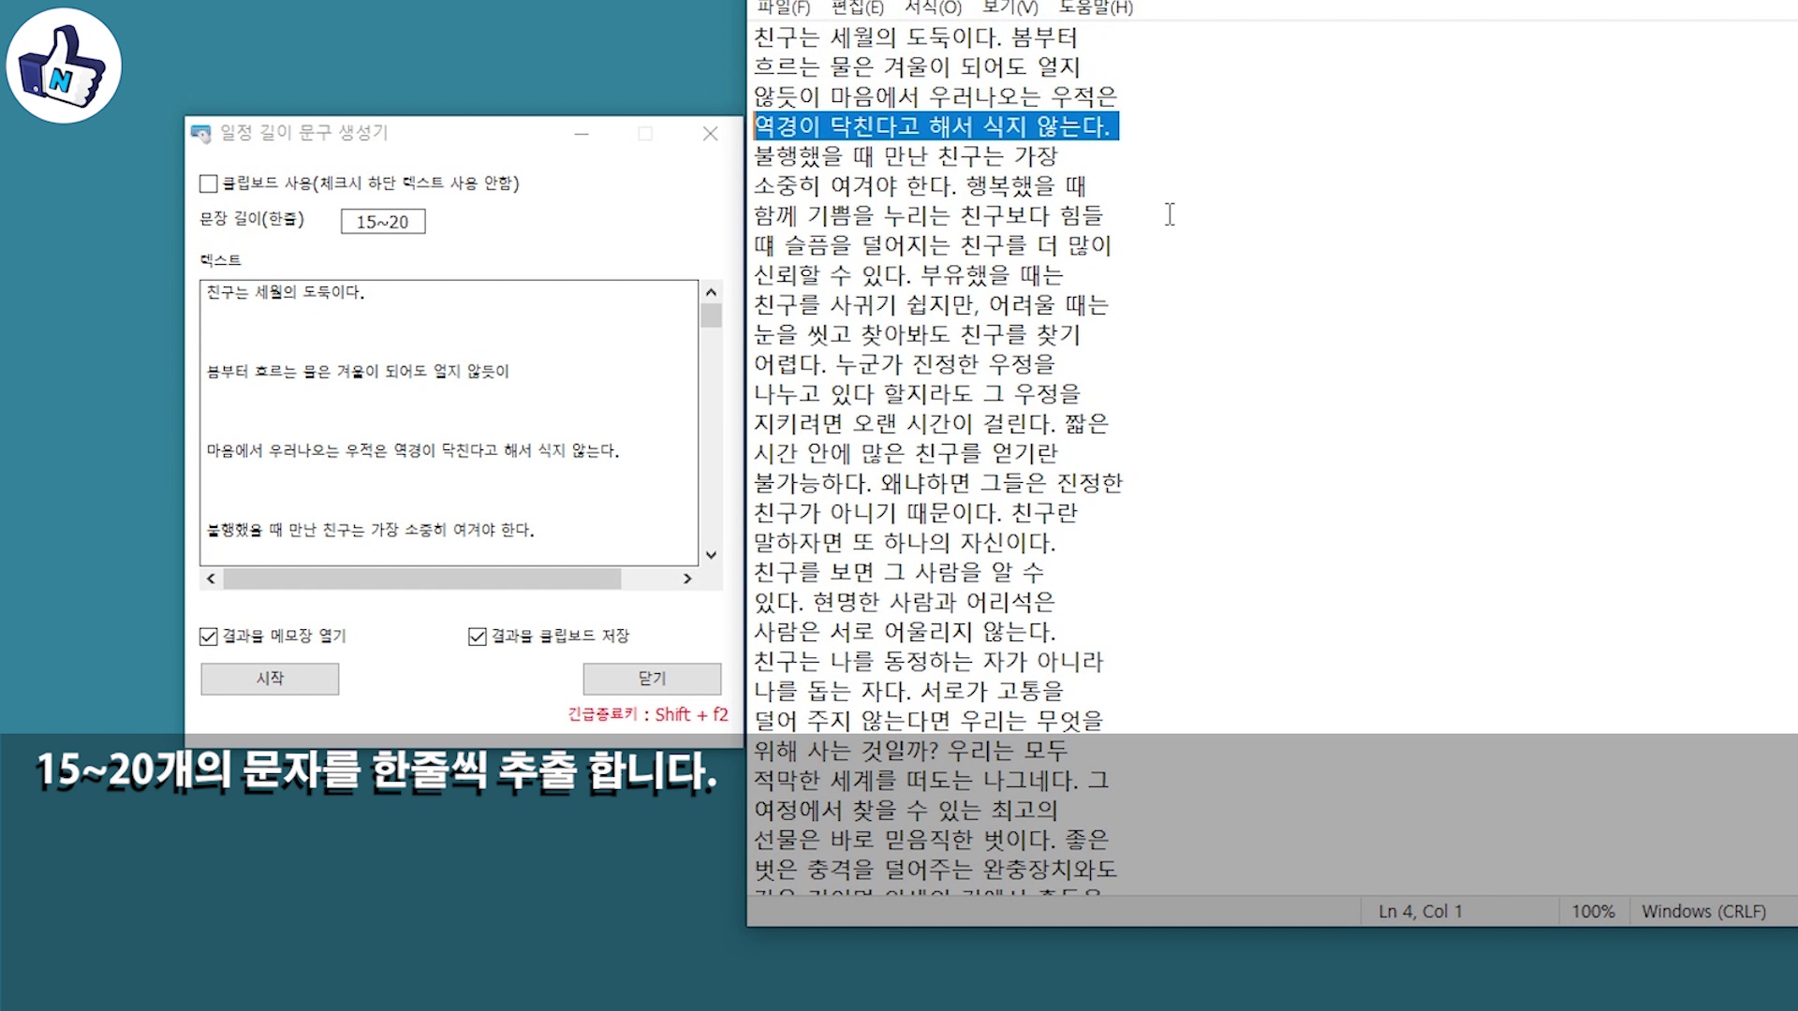
Task: Click the text box scroll down arrow
Action: point(711,555)
